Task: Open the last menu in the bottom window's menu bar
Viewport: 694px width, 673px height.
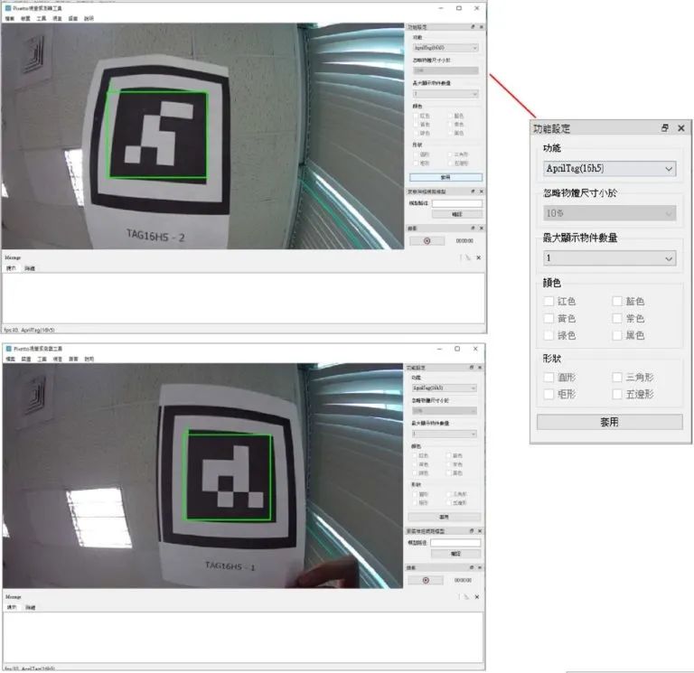Action: click(89, 359)
